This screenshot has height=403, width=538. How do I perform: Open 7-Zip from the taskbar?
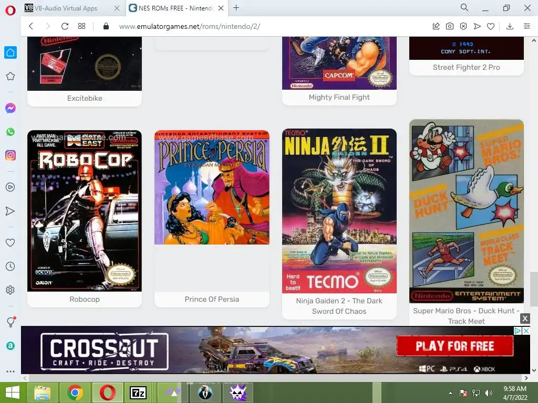pyautogui.click(x=138, y=393)
